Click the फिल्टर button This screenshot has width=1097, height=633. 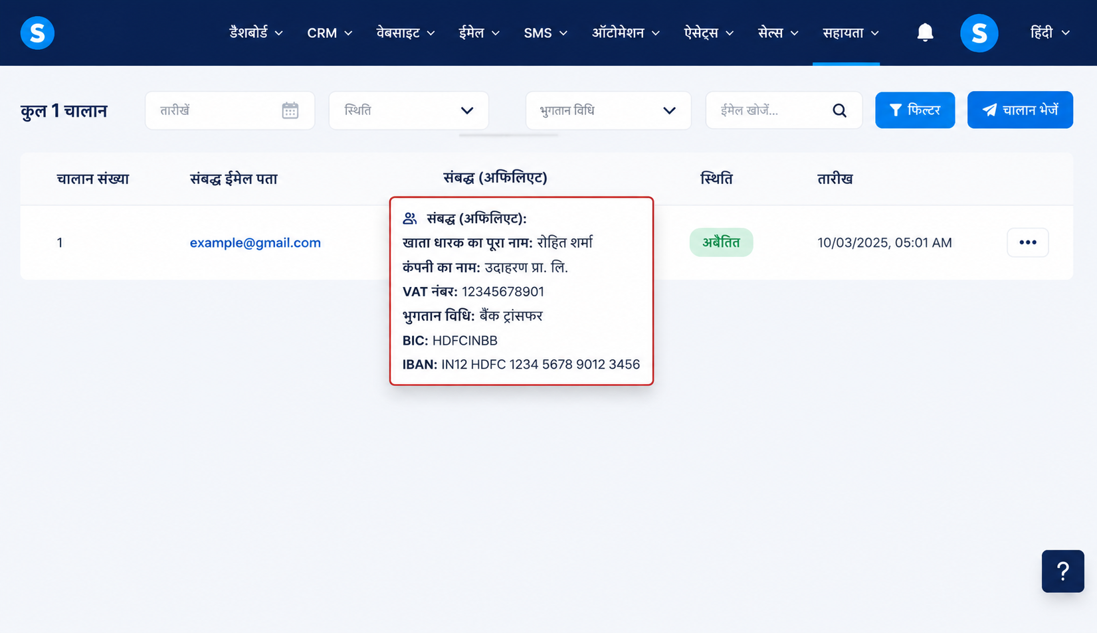tap(915, 110)
